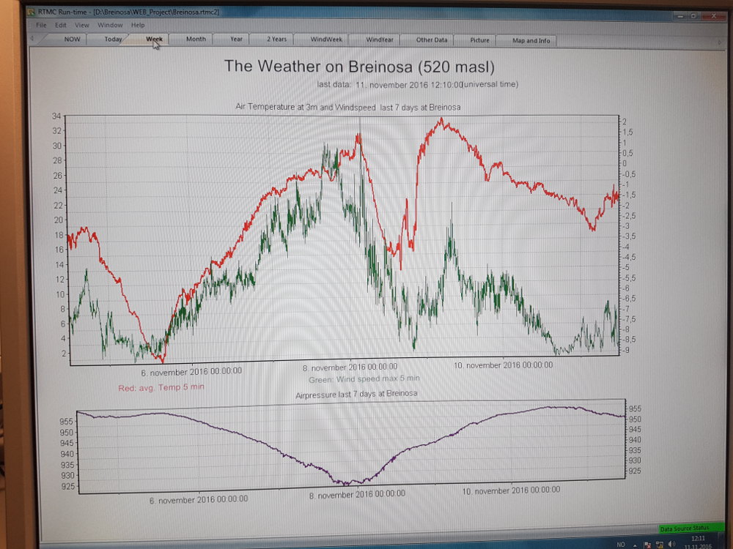Click the green Data Source Status indicator
Screen dimensions: 733x549
pos(683,527)
